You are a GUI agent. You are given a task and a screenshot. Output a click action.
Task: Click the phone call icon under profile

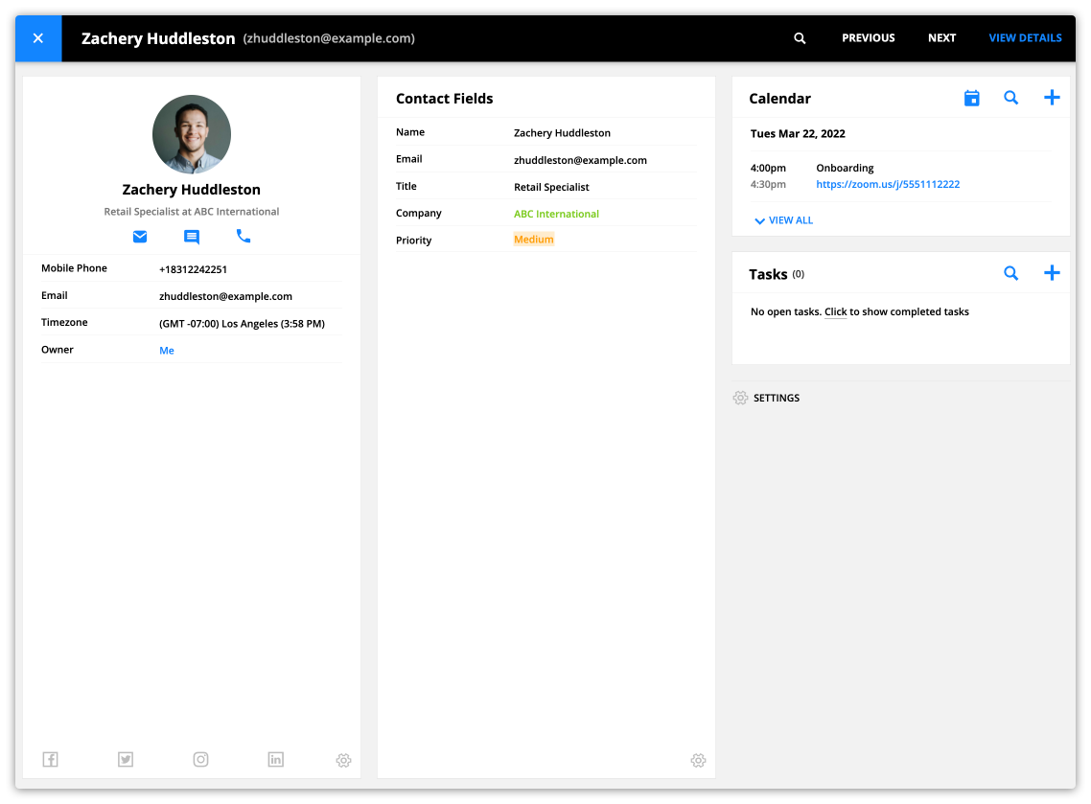tap(244, 236)
